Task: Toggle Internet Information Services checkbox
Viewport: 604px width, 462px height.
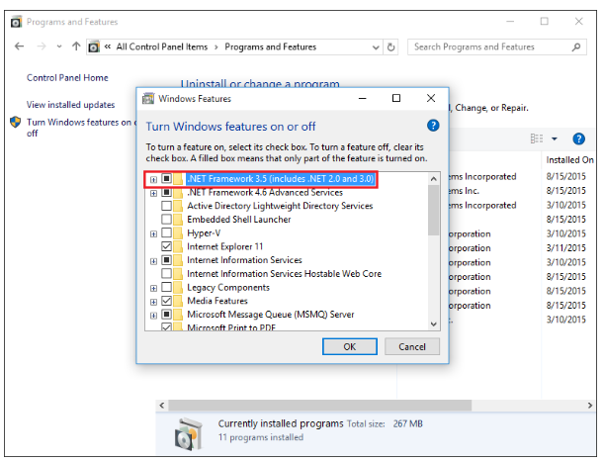Action: pos(166,260)
